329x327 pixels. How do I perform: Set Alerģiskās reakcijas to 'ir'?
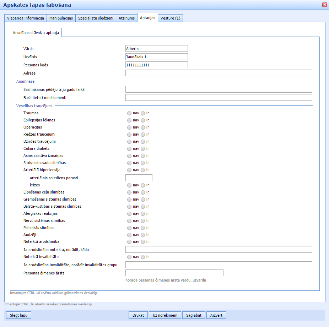[143, 214]
